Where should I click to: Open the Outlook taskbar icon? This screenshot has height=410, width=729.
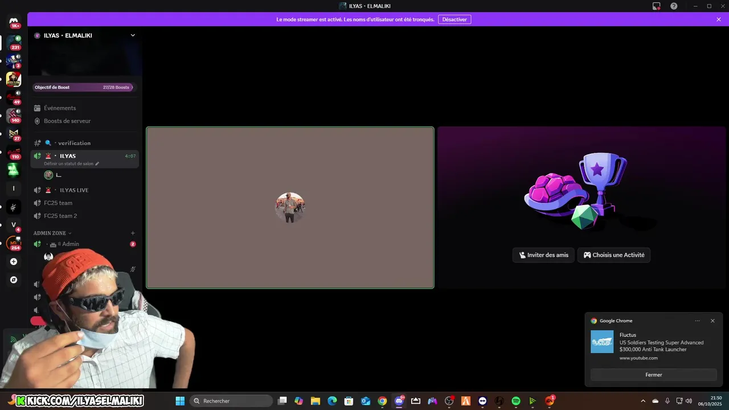(x=366, y=401)
